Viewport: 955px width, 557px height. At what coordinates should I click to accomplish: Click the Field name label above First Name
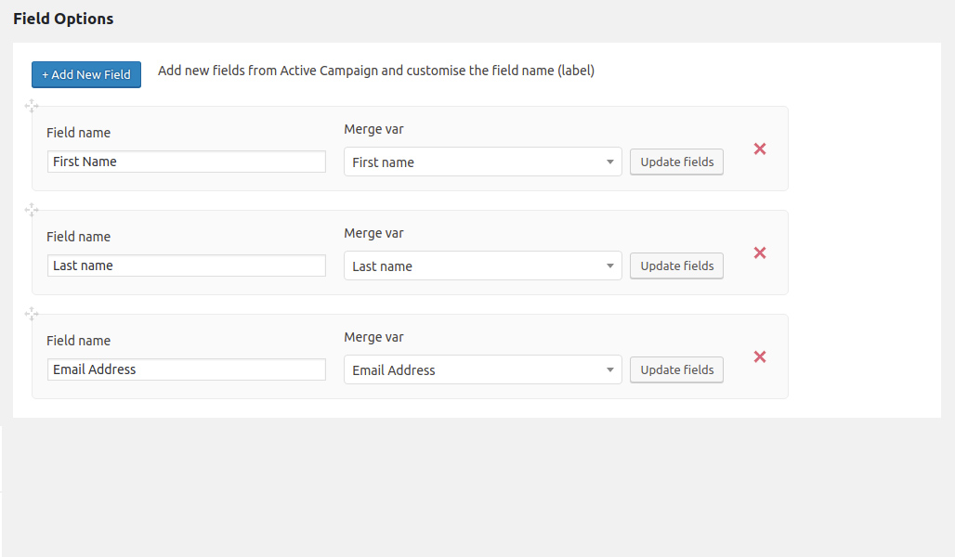point(78,133)
